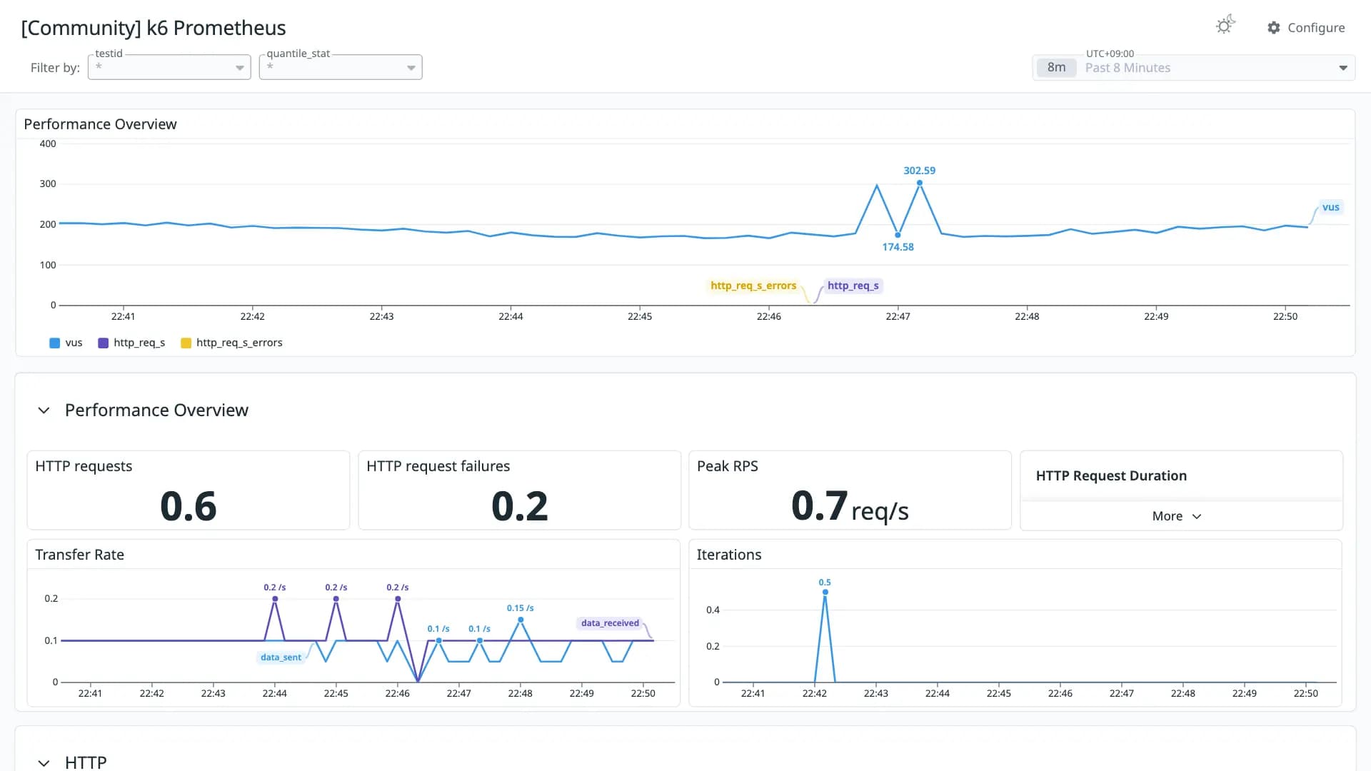This screenshot has width=1371, height=771.
Task: Toggle the http_req_s purple legend swatch
Action: 103,343
